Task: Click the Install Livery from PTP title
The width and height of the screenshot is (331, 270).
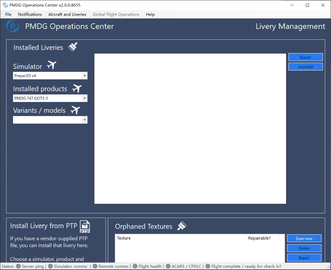Action: pyautogui.click(x=44, y=226)
